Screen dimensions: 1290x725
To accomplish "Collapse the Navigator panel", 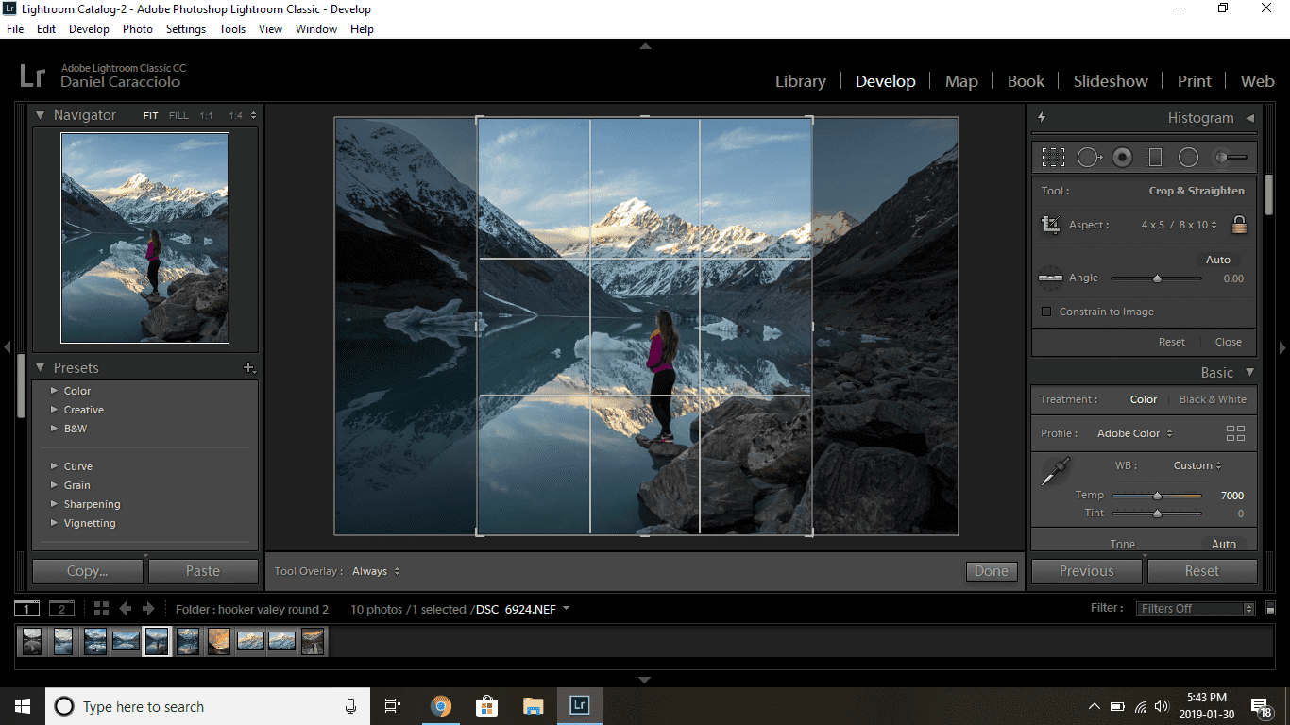I will point(40,114).
